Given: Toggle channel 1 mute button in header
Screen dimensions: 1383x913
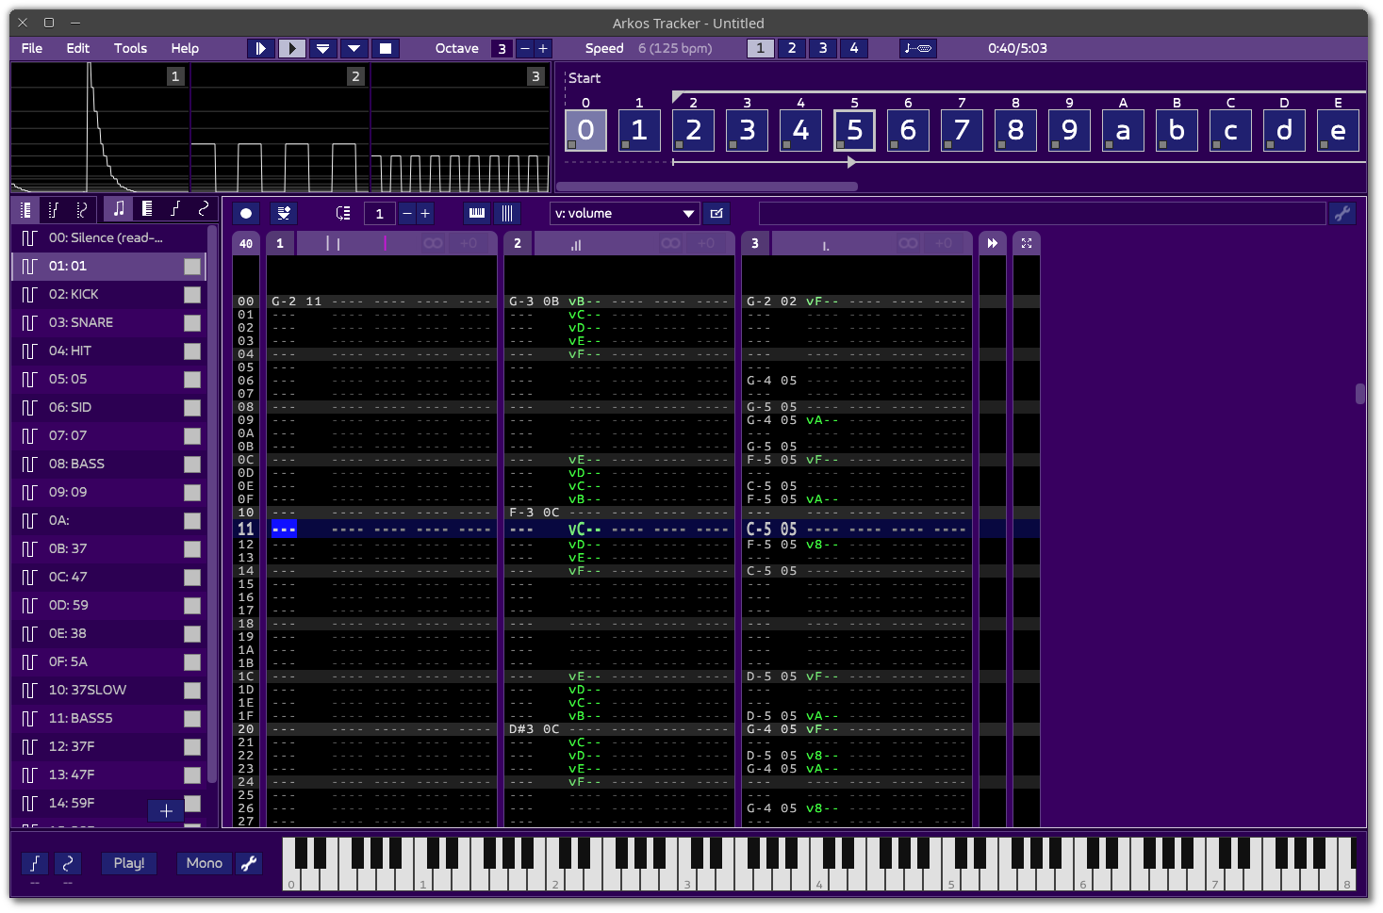Looking at the screenshot, I should point(280,243).
